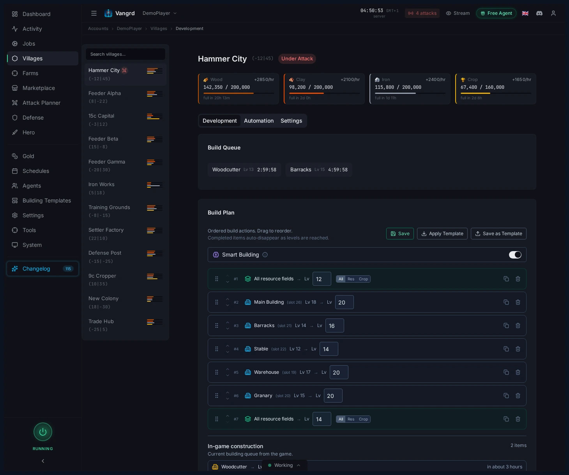This screenshot has height=475, width=569.
Task: Duplicate the Barracks build action
Action: coord(506,325)
